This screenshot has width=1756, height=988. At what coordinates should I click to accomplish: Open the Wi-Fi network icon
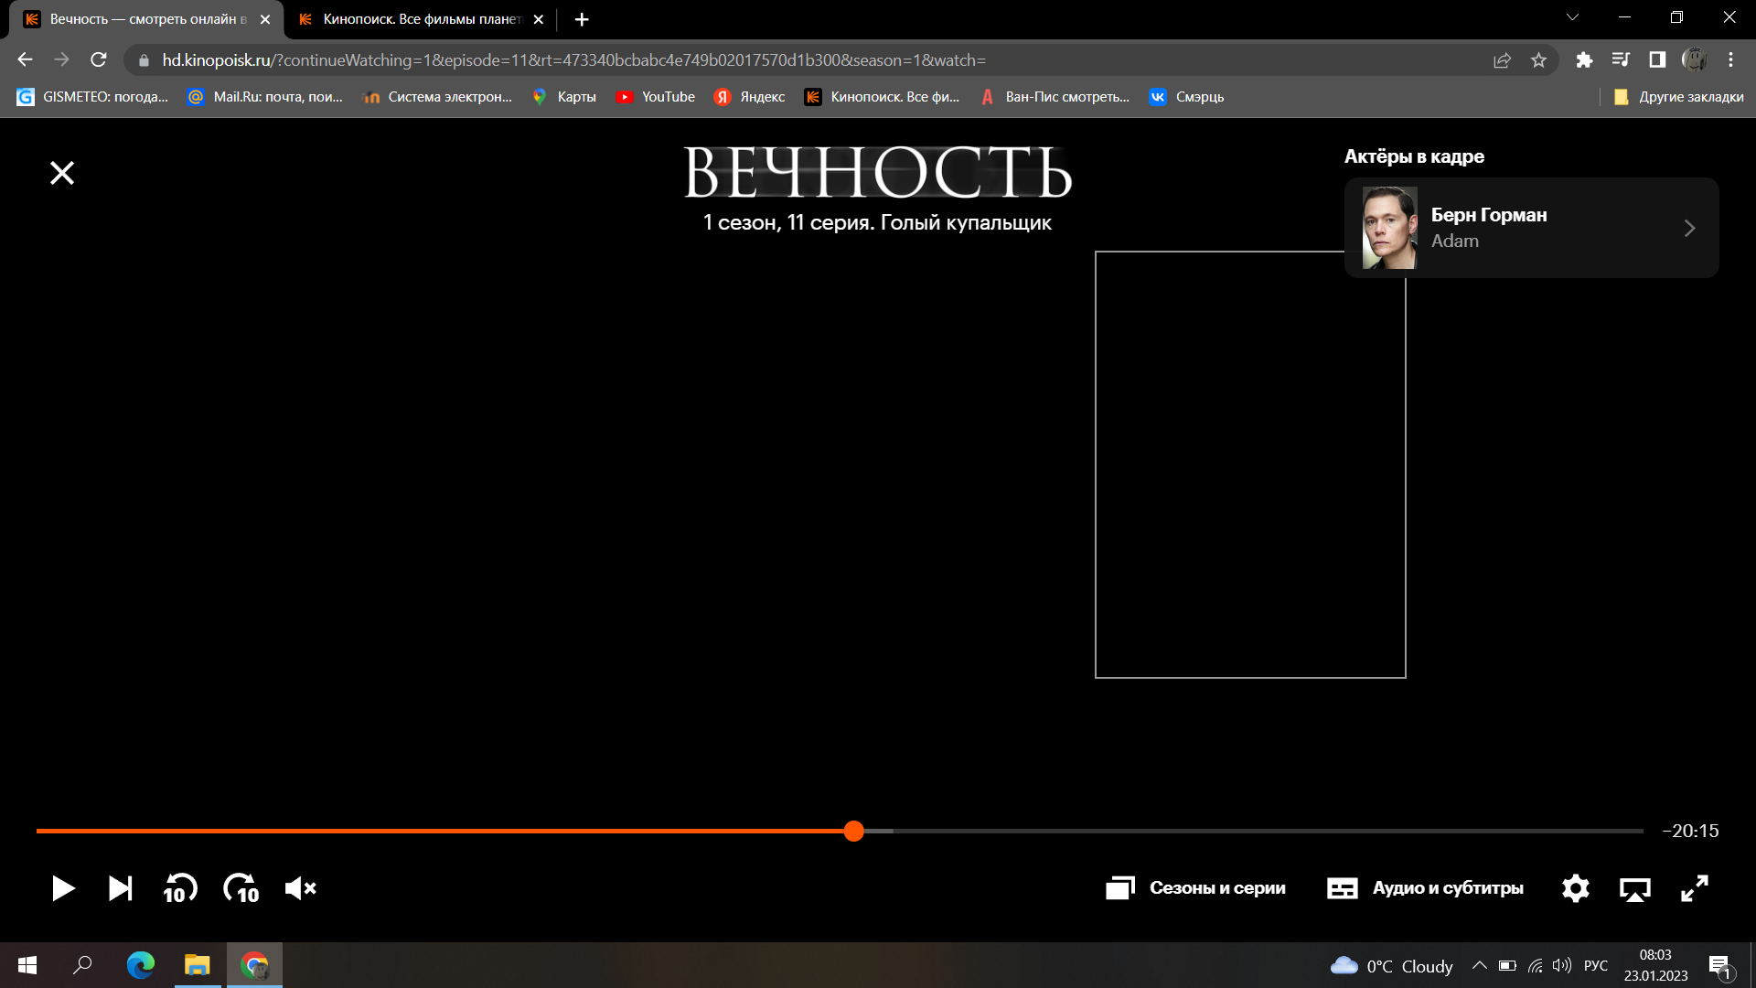pos(1536,966)
